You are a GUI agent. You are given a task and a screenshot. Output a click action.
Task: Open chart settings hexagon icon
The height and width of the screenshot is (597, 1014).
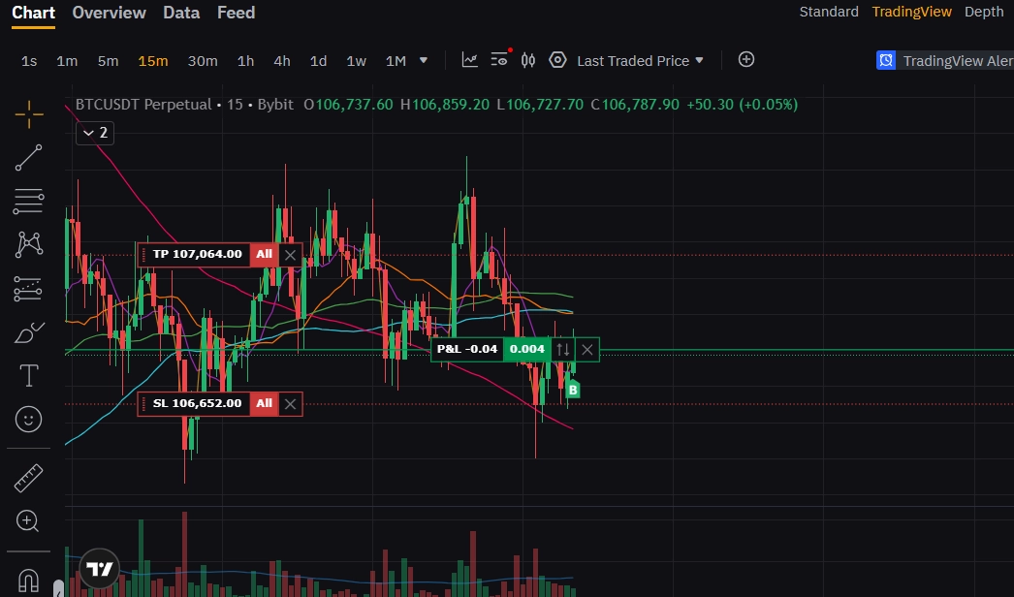point(557,60)
